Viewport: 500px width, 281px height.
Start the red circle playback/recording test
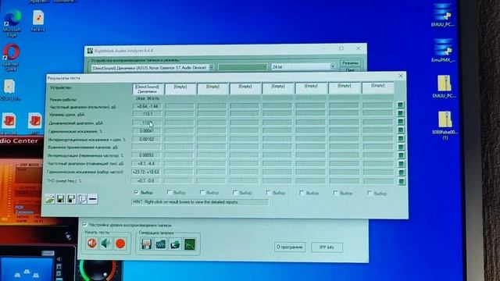click(120, 244)
